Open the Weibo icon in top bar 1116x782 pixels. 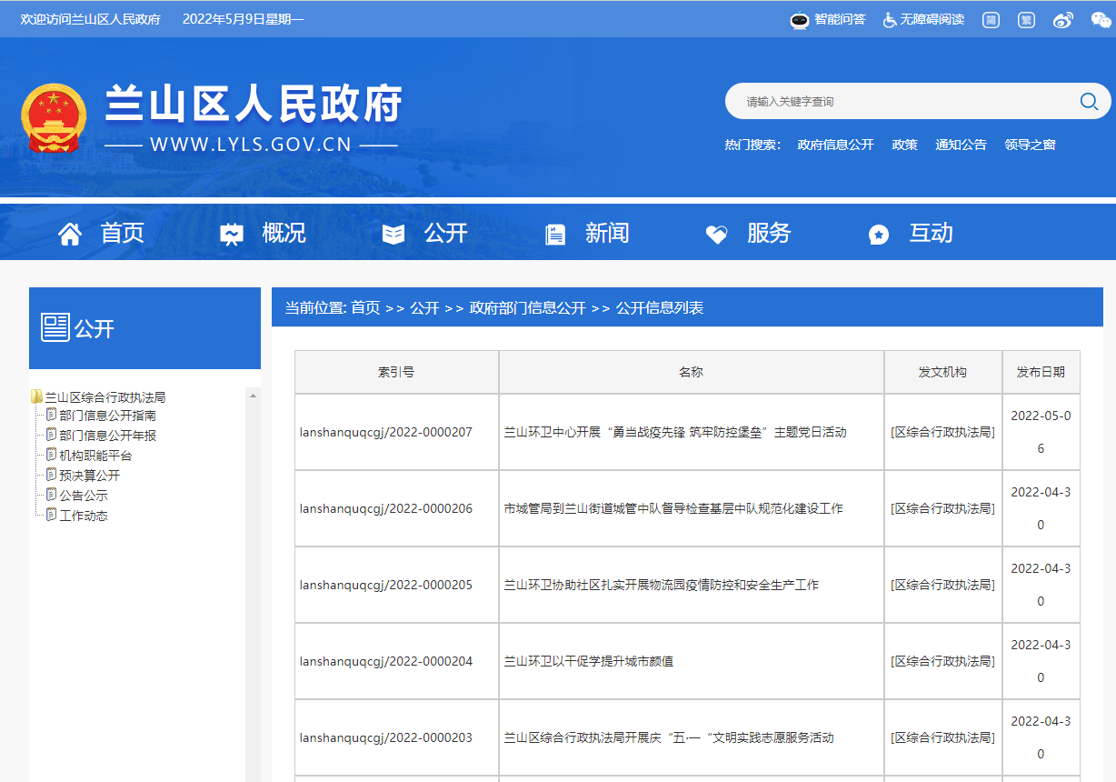1063,20
